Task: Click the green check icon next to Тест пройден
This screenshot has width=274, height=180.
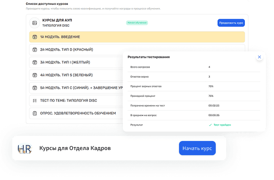Action: tap(210, 125)
